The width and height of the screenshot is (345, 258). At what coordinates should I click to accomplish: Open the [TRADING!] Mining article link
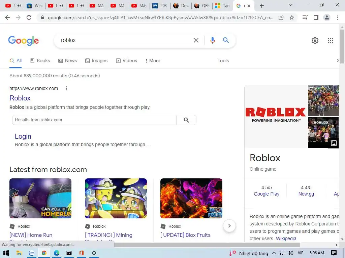click(x=109, y=235)
